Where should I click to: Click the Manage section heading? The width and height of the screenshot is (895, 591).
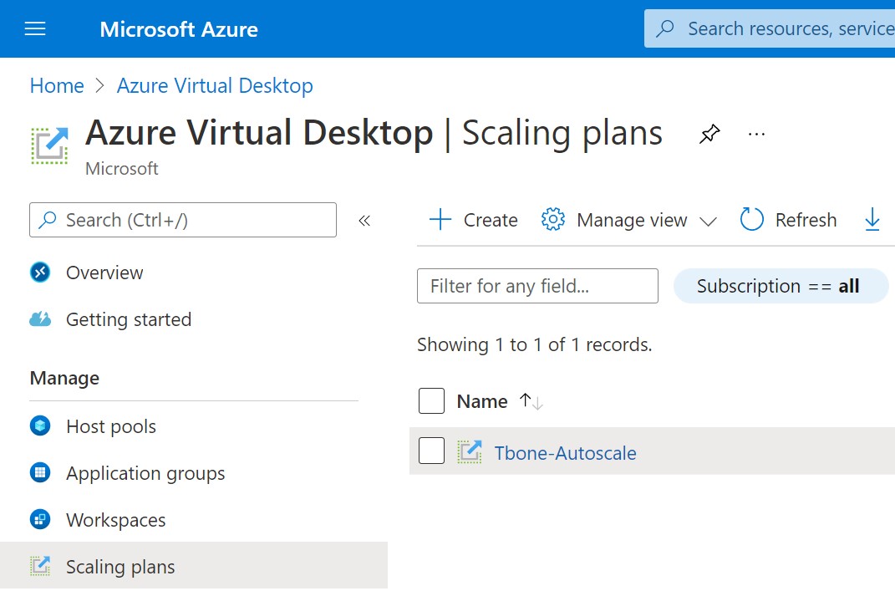[x=64, y=378]
